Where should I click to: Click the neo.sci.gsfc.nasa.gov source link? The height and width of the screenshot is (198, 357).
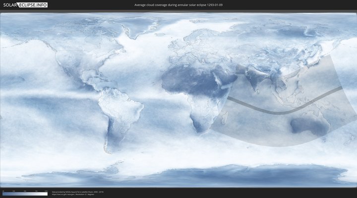coord(64,194)
